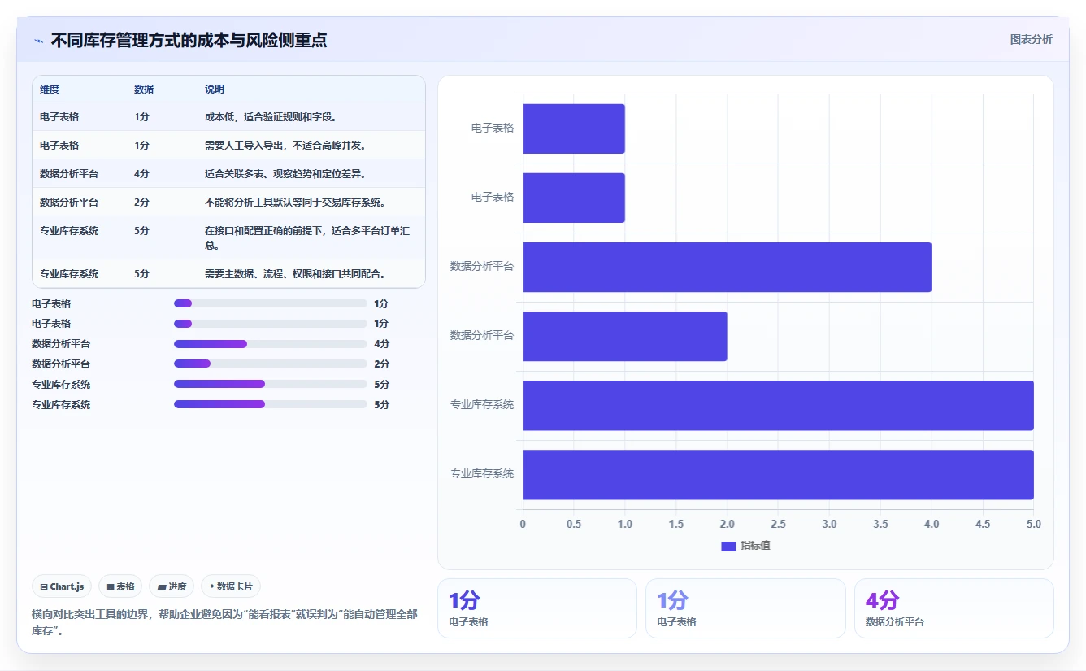
Task: Click the sparkle icon in the 数据卡片 tag
Action: [x=212, y=586]
